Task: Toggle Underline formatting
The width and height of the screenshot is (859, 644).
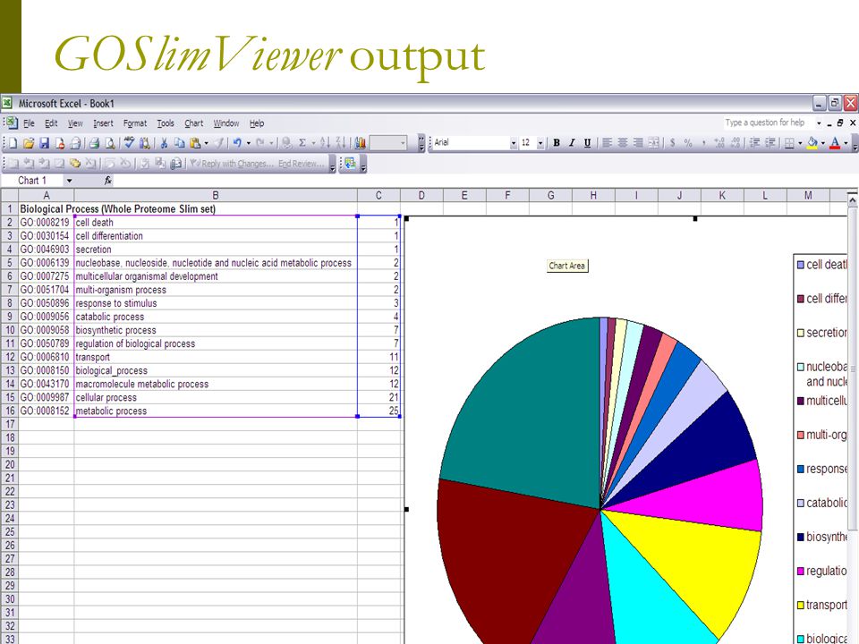Action: point(587,142)
